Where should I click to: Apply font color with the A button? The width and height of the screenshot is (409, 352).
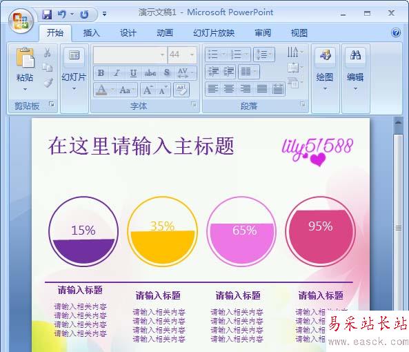tap(101, 90)
